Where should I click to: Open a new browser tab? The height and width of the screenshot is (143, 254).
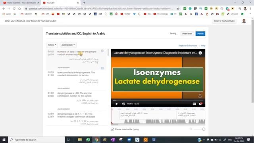(x=84, y=3)
